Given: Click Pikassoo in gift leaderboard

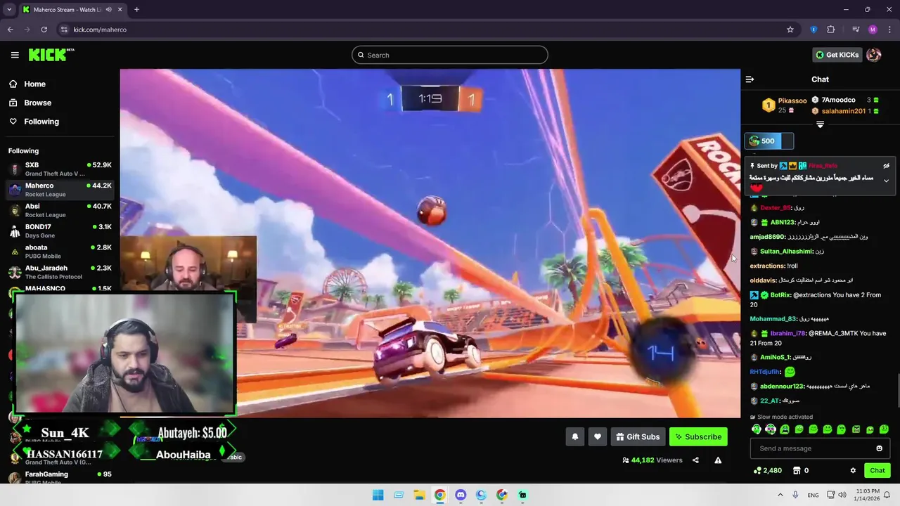Looking at the screenshot, I should point(792,101).
